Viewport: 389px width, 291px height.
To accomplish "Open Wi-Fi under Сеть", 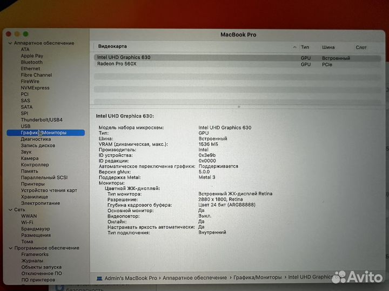I will [x=27, y=223].
